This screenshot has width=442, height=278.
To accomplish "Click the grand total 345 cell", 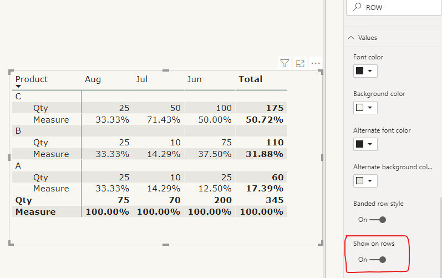I will (x=275, y=200).
